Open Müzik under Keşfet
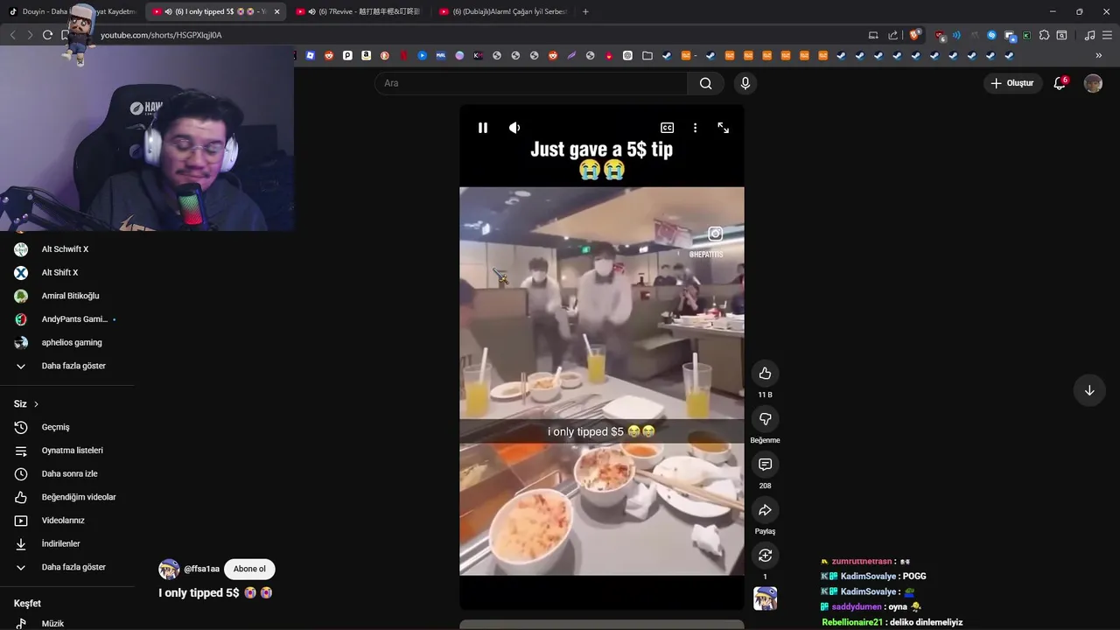 67,623
